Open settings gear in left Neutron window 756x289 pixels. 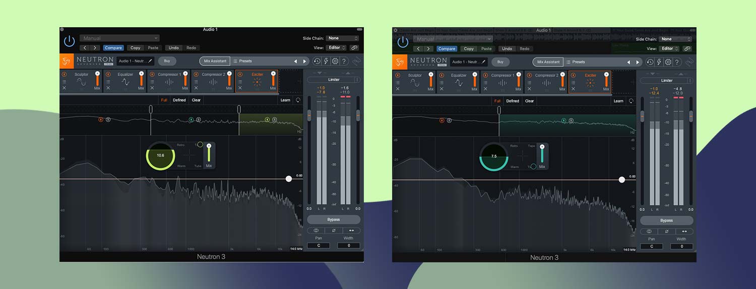(335, 61)
